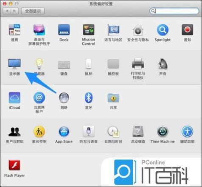The width and height of the screenshot is (202, 187).
Task: Open the 通用 (General) preferences icon
Action: click(x=14, y=30)
